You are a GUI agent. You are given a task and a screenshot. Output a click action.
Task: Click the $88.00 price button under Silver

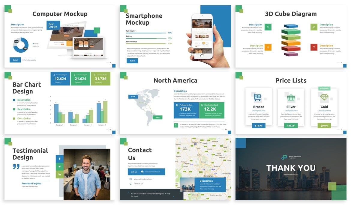point(291,126)
